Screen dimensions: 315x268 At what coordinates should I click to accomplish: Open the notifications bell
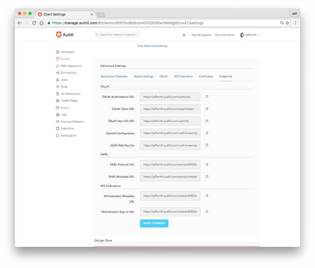184,35
